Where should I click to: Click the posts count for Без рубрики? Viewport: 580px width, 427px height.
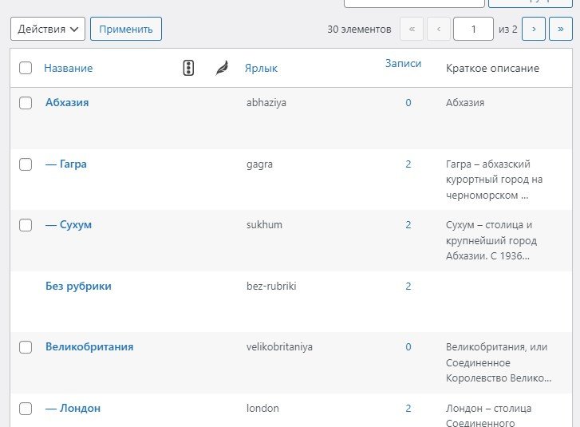pyautogui.click(x=408, y=286)
